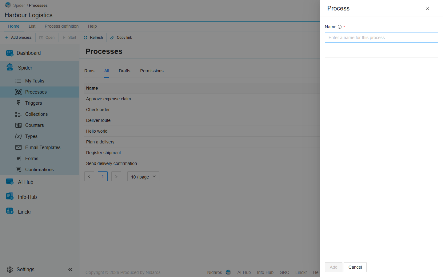Switch to the Drafts tab
Viewport: 443px width, 277px height.
pyautogui.click(x=125, y=71)
